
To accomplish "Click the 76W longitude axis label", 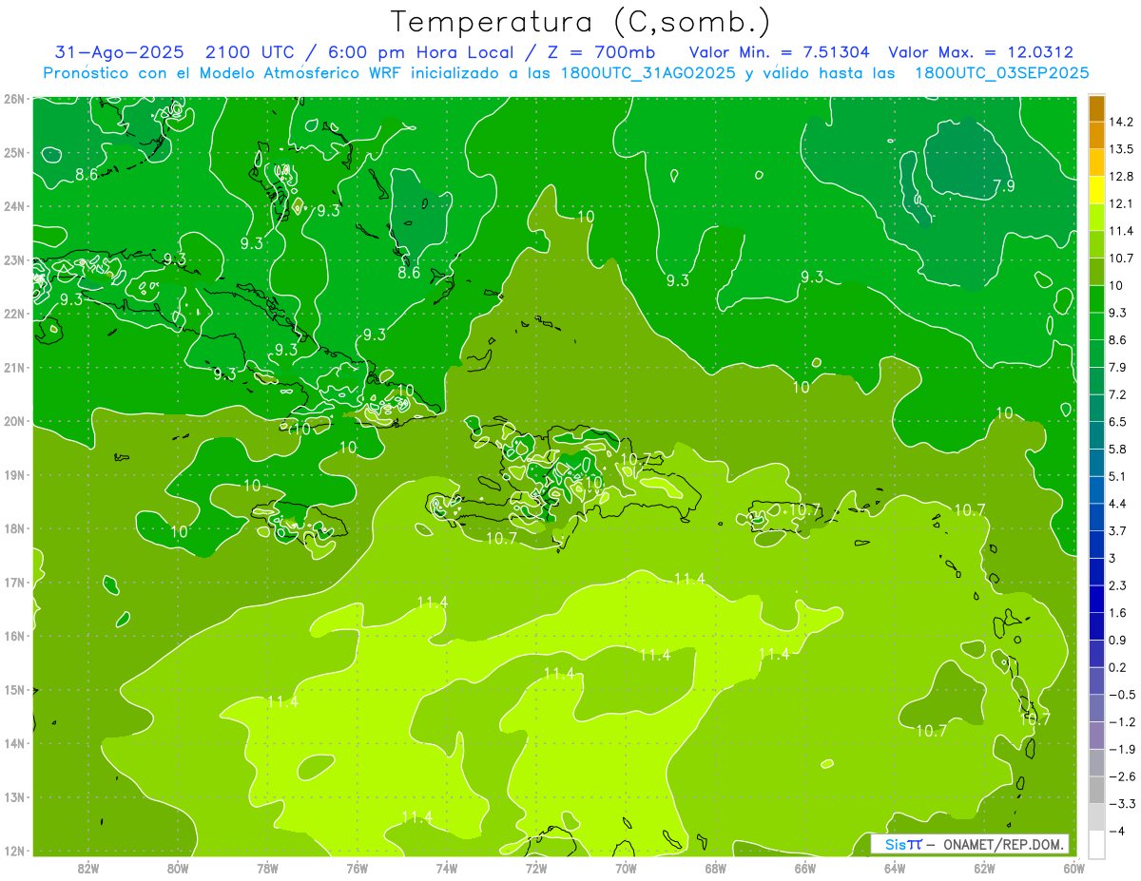I will (x=357, y=869).
